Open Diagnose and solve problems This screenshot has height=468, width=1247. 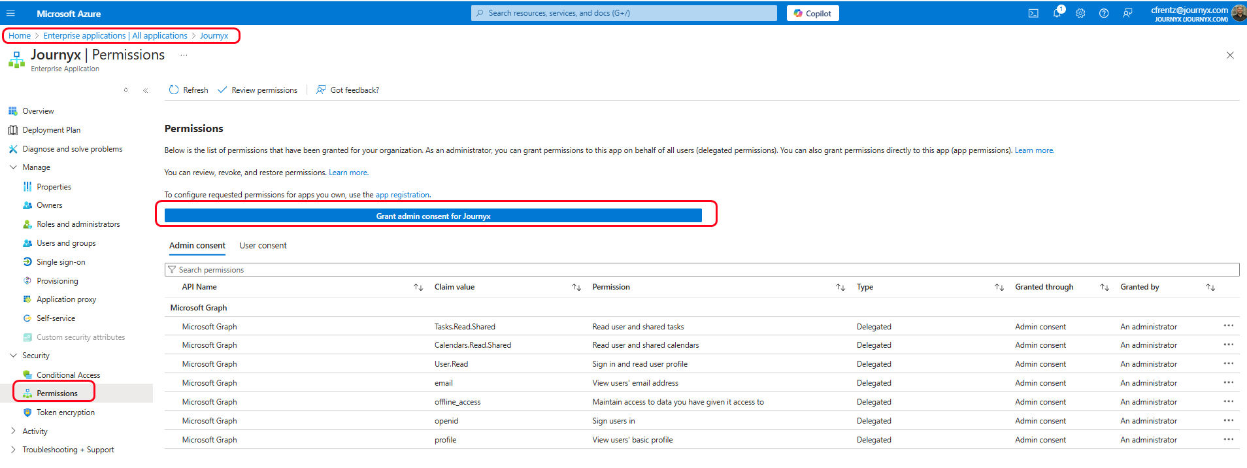(x=72, y=149)
